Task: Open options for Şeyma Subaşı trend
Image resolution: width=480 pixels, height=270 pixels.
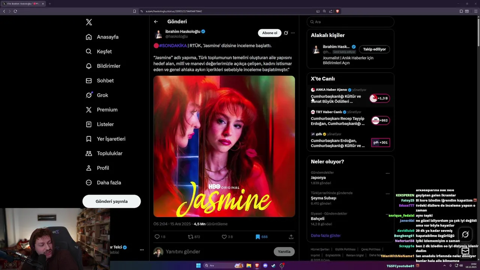Action: [x=388, y=194]
